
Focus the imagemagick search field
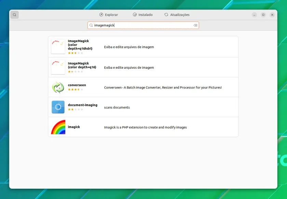coord(143,25)
